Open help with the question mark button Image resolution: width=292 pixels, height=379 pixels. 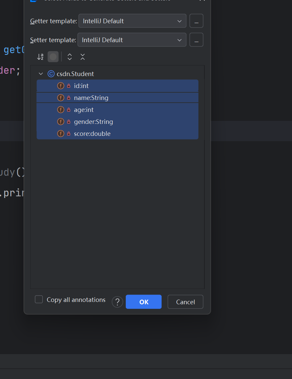117,302
